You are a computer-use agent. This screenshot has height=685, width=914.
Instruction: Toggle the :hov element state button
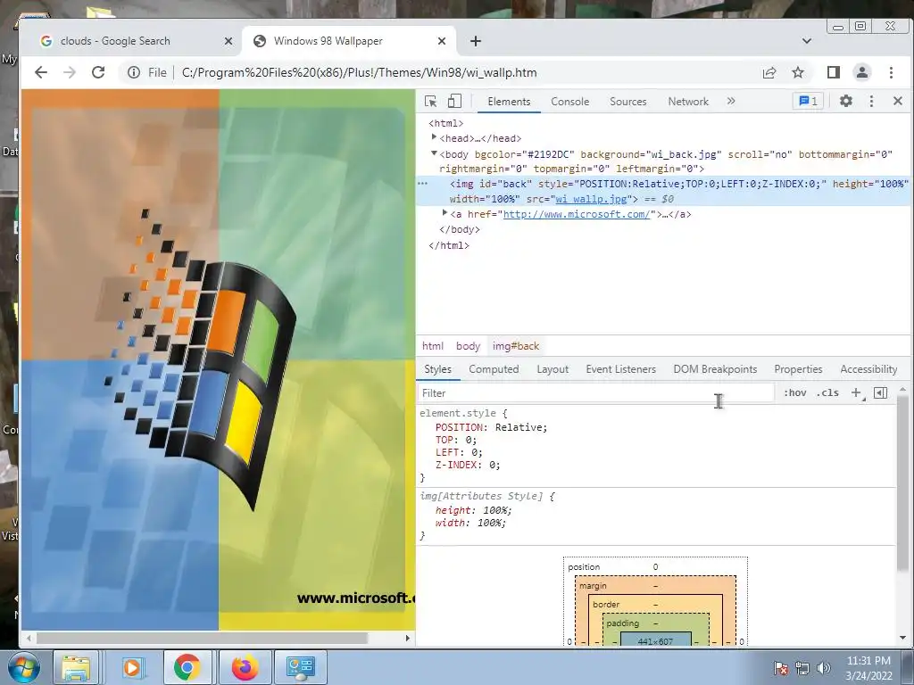(x=795, y=393)
